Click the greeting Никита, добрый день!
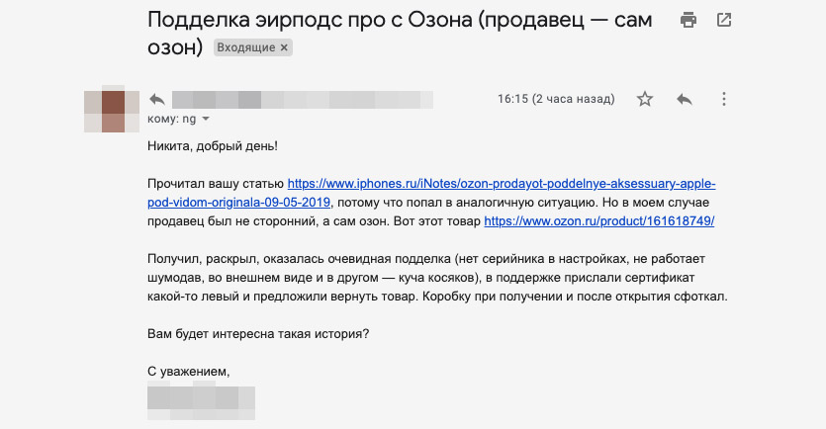 click(x=213, y=146)
